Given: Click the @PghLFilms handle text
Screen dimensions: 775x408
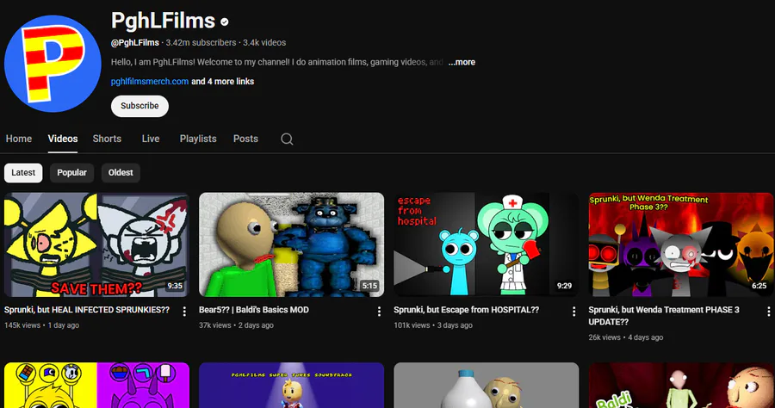Looking at the screenshot, I should [x=135, y=43].
